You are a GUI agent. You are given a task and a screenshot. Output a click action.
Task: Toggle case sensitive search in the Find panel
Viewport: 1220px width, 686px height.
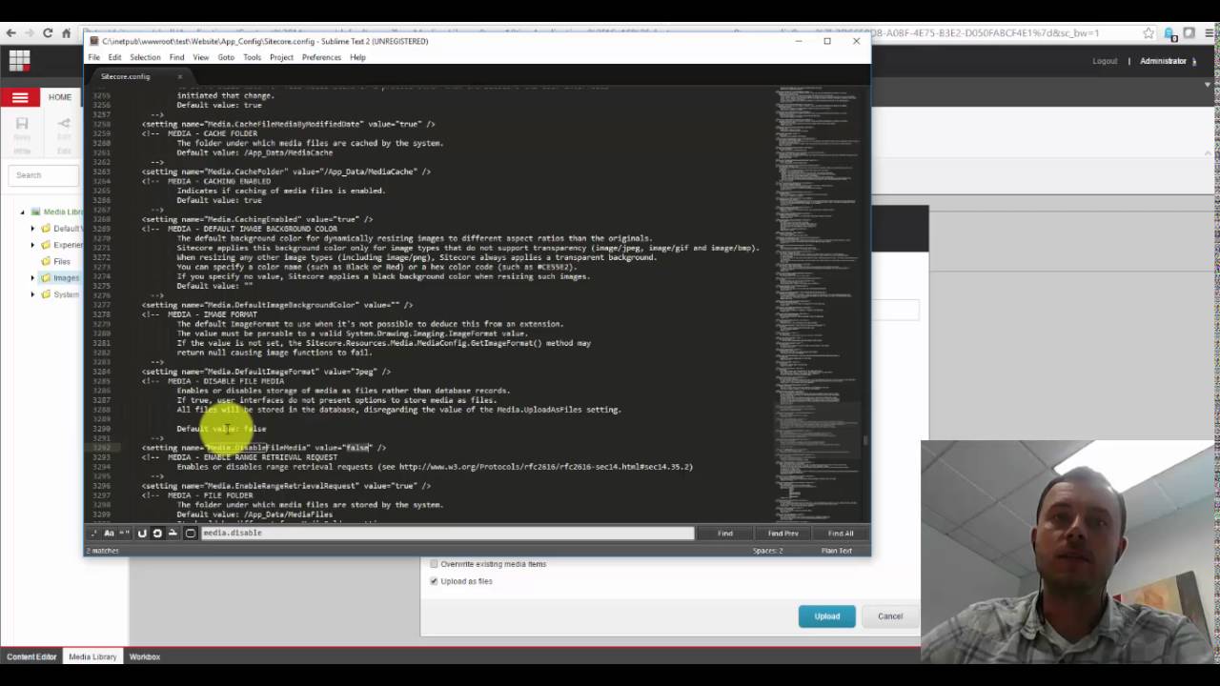click(109, 533)
